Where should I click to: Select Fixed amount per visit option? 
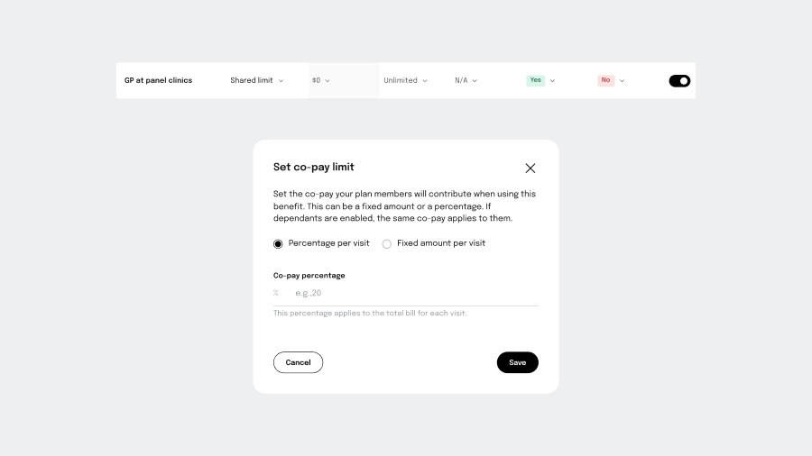387,243
